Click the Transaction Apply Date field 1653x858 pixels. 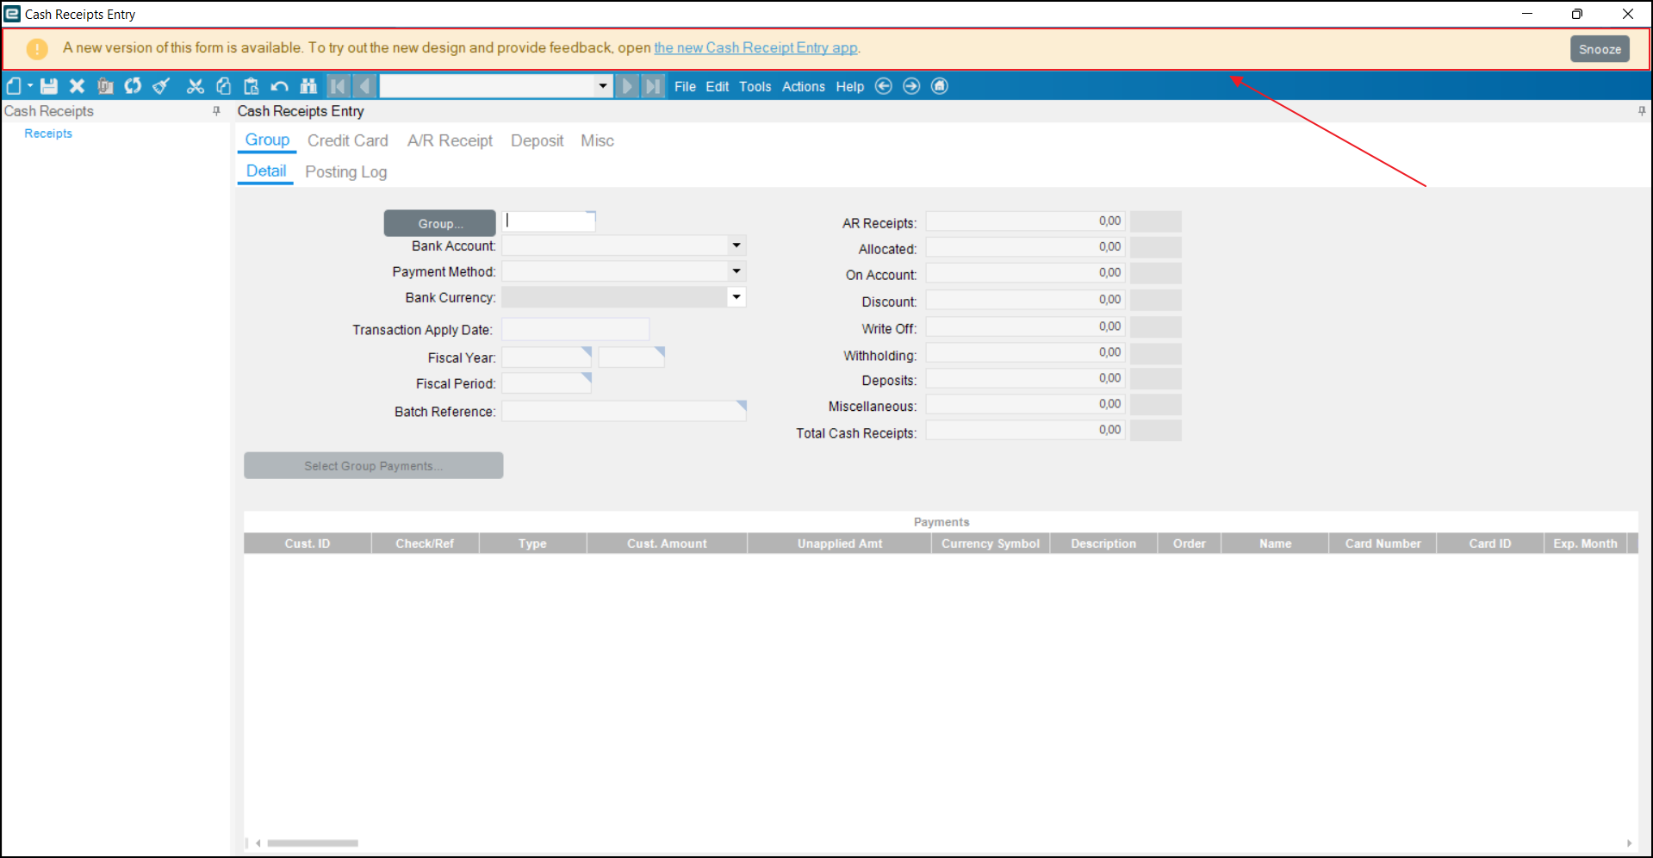[575, 329]
